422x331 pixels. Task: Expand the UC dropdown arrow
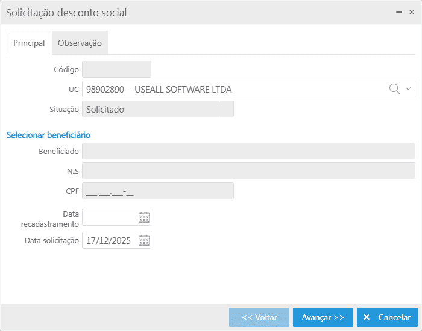pos(409,89)
